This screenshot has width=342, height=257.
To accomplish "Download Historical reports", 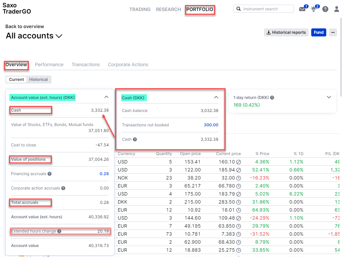I will coord(286,32).
